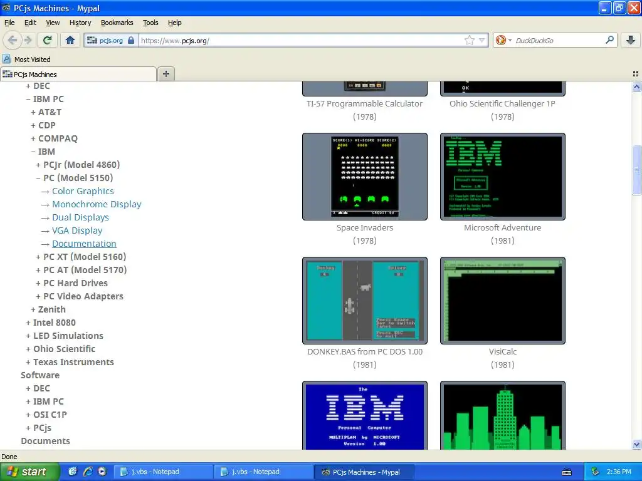Open the Most Visited bookmarks folder
This screenshot has width=642, height=481.
(26, 59)
